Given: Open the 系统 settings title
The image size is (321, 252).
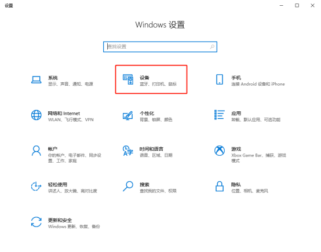Looking at the screenshot, I should point(53,78).
